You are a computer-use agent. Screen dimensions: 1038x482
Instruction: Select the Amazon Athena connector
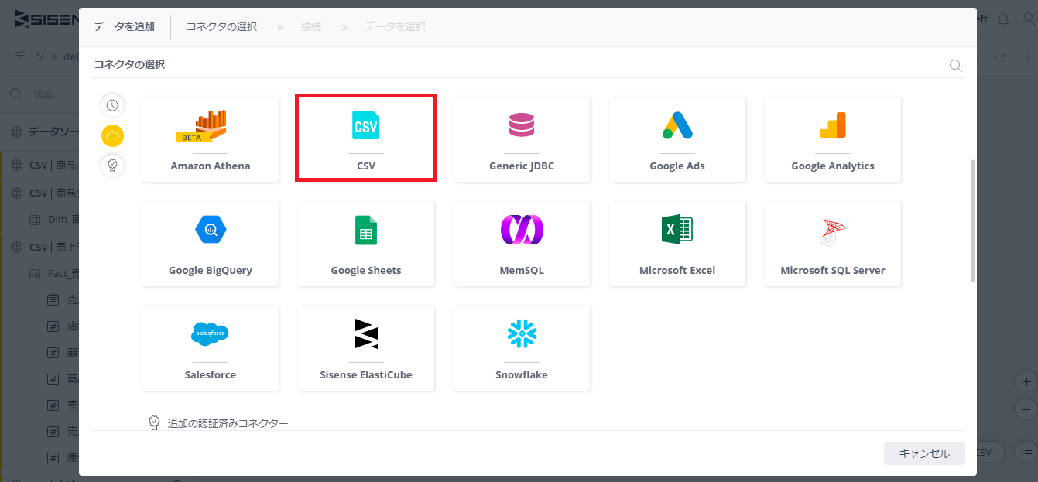tap(211, 139)
